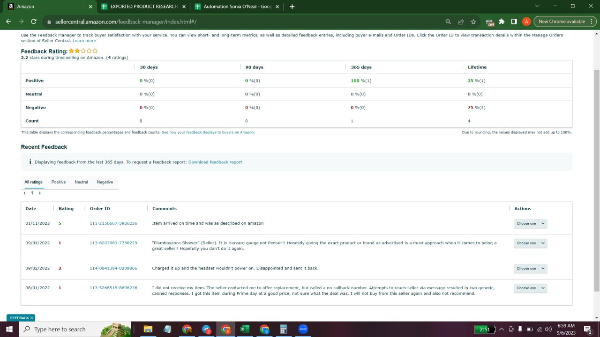
Task: Go back using the browser back arrow
Action: [x=8, y=22]
